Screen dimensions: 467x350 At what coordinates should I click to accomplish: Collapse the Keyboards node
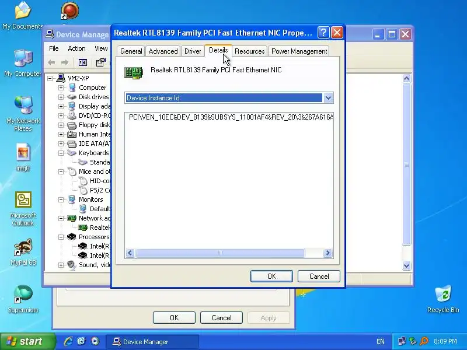[61, 153]
